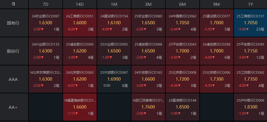Open the 24北京农商银行 7D cell

46,79
